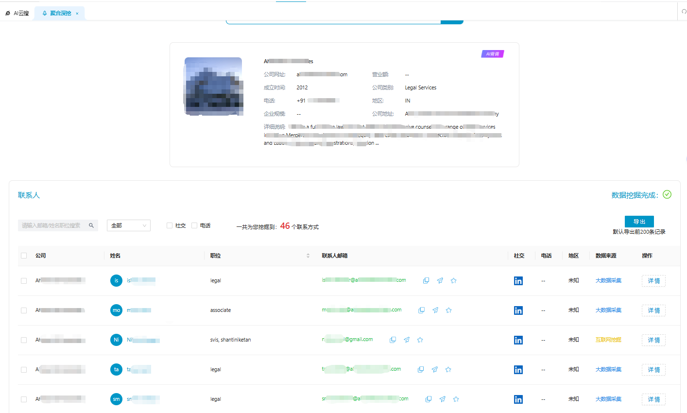Open 详情 for the gmail.com contact
The height and width of the screenshot is (413, 687).
tap(653, 340)
